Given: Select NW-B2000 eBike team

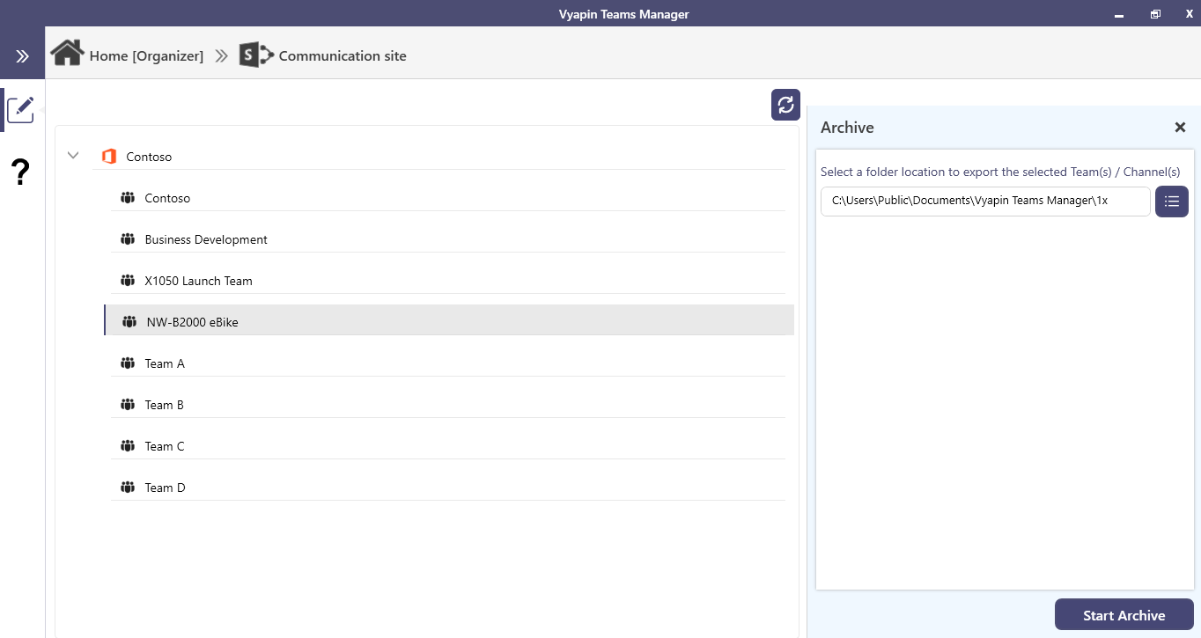Looking at the screenshot, I should [x=449, y=320].
